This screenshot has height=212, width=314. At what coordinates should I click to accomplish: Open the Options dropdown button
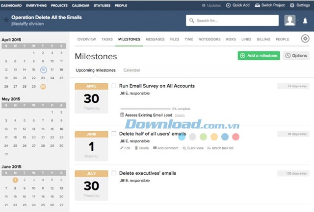[x=296, y=56]
